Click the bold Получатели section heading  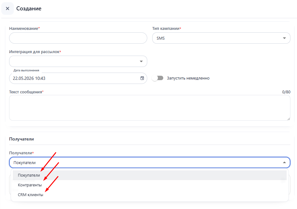[21, 139]
